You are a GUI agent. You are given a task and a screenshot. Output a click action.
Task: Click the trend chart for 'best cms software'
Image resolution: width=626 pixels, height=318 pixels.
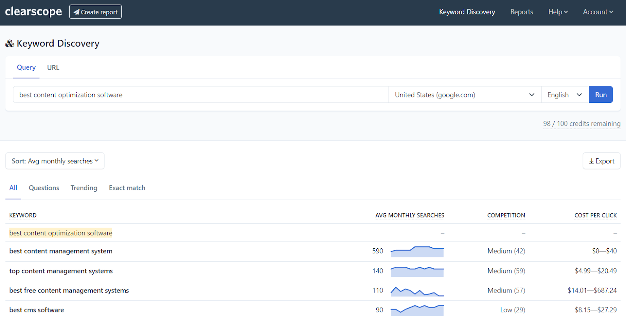[417, 310]
